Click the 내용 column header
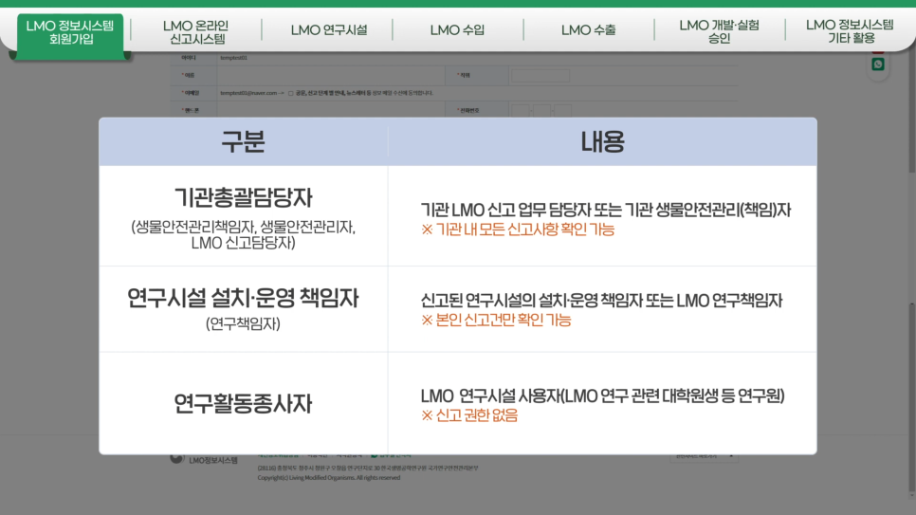Viewport: 916px width, 515px height. click(602, 141)
